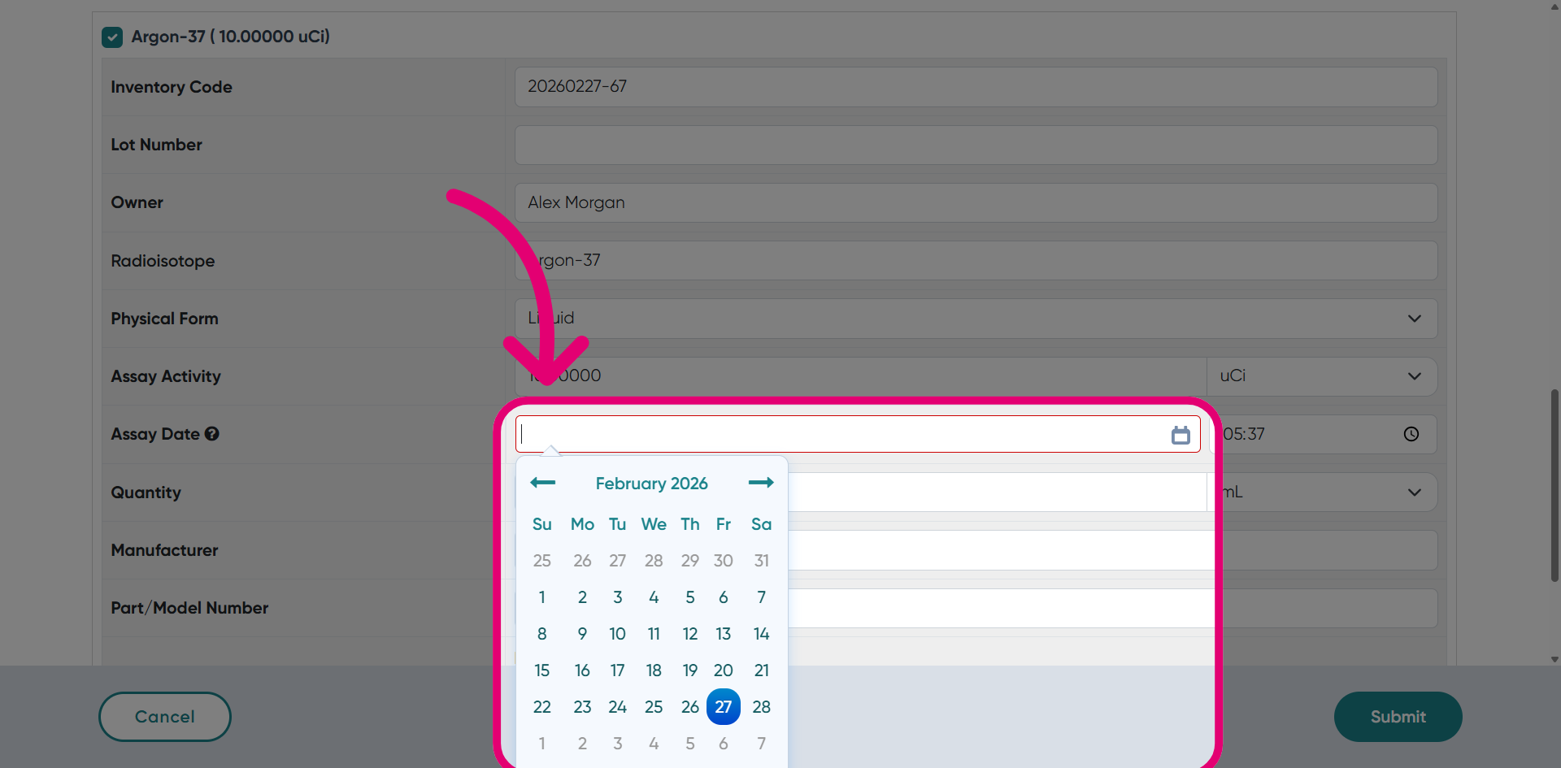
Task: Select February 9 in the calendar
Action: pos(582,634)
